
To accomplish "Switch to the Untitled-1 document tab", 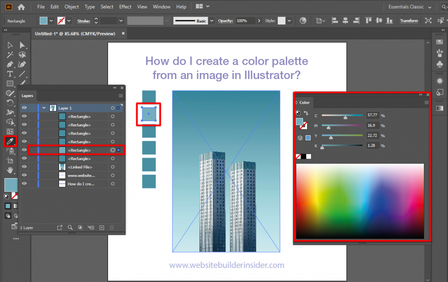I will [x=74, y=33].
